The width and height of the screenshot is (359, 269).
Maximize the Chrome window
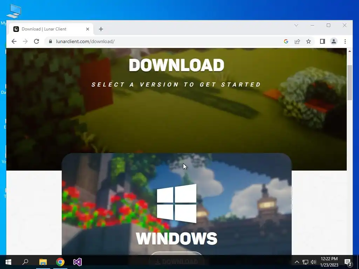328,25
